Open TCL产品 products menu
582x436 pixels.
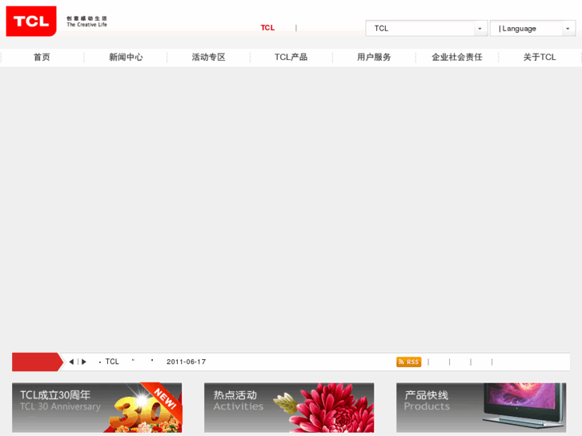coord(291,57)
